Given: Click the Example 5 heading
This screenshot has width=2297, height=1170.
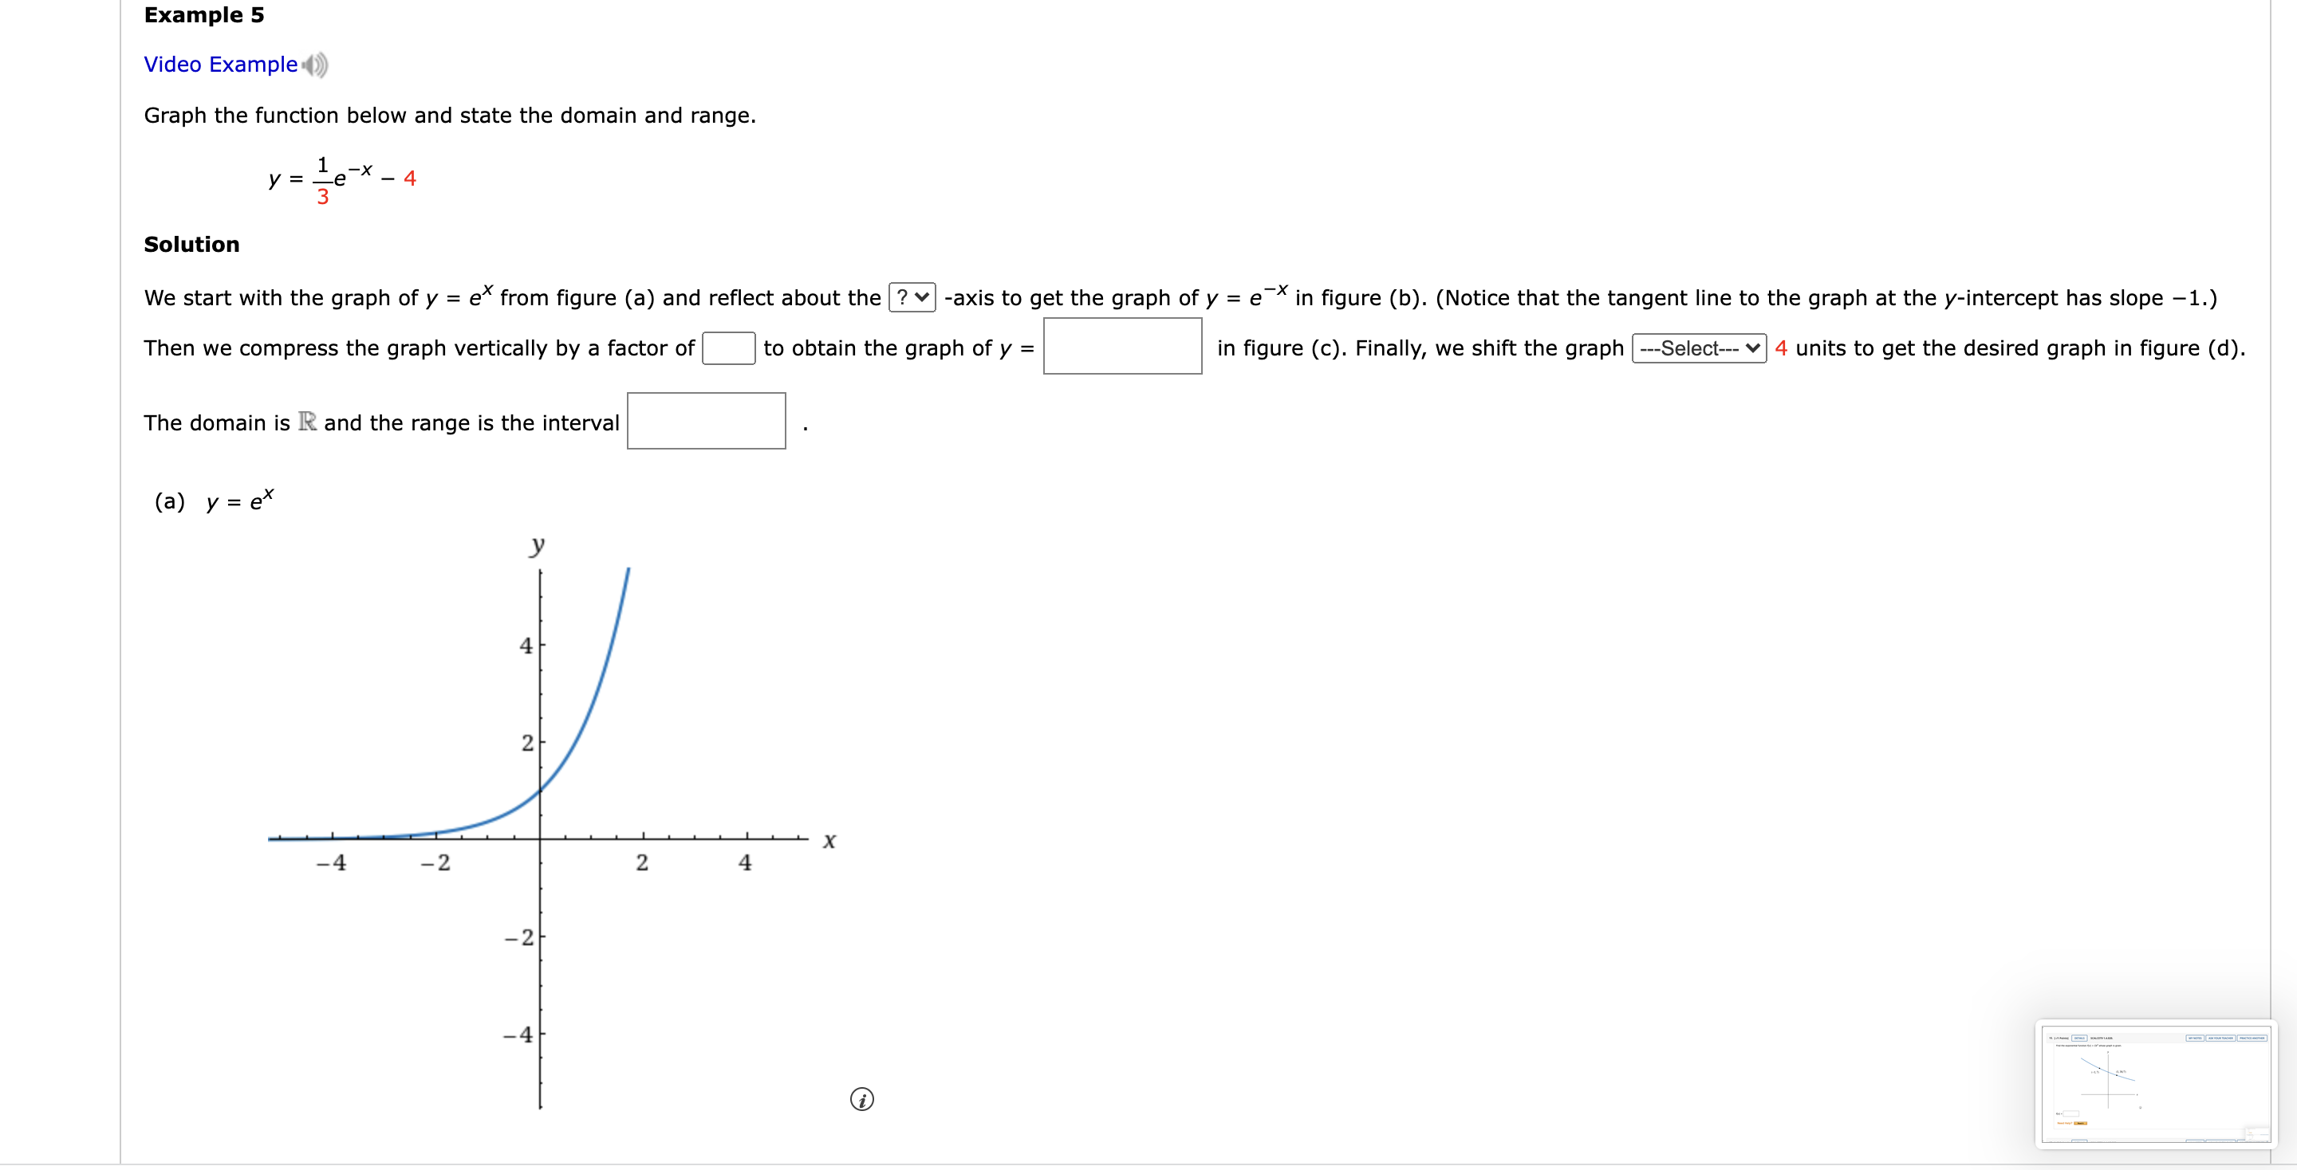Looking at the screenshot, I should pos(203,15).
